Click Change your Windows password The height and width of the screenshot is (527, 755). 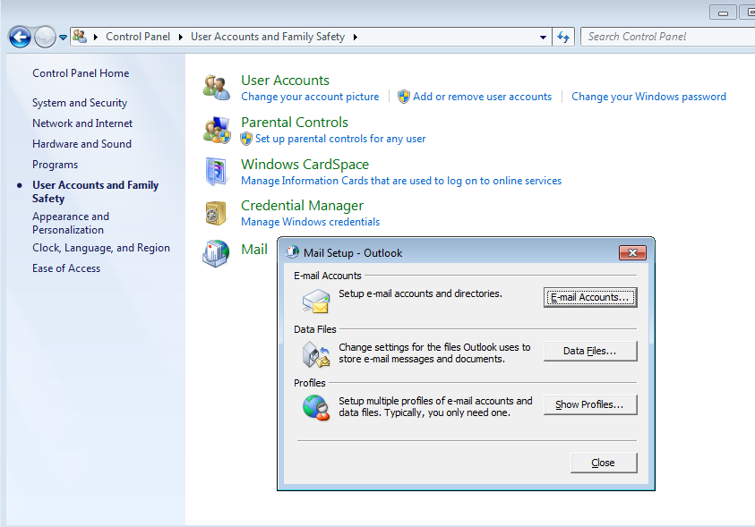coord(648,97)
